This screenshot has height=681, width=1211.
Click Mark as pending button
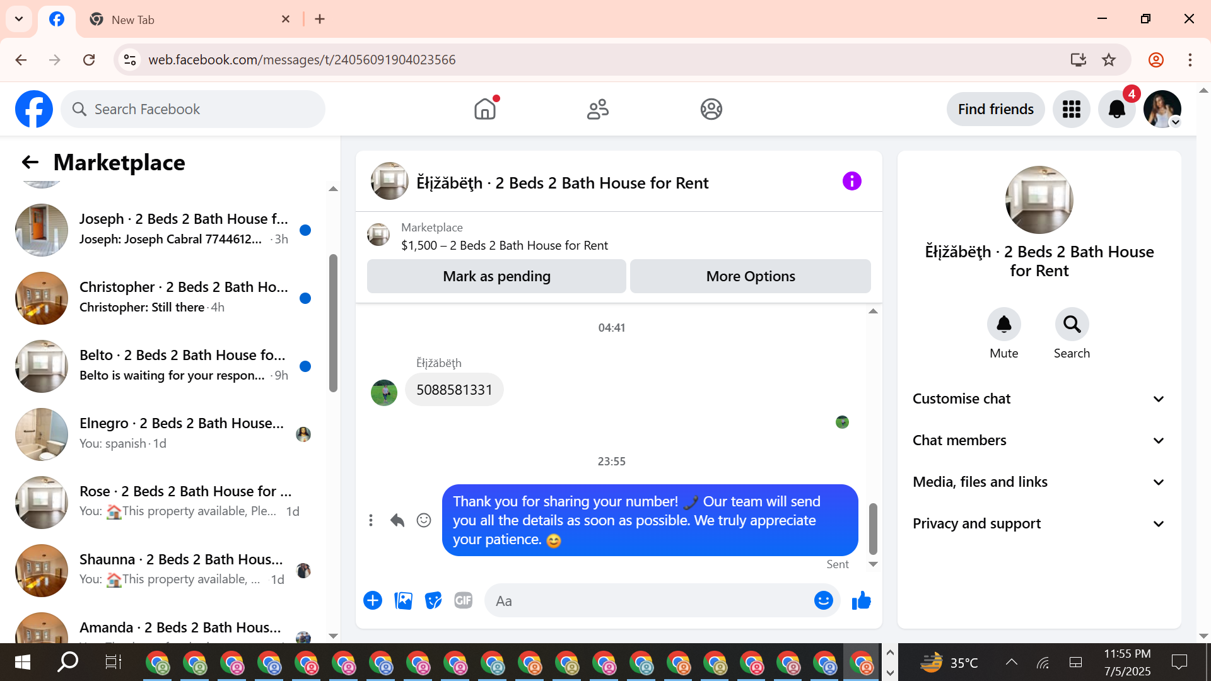(x=496, y=276)
